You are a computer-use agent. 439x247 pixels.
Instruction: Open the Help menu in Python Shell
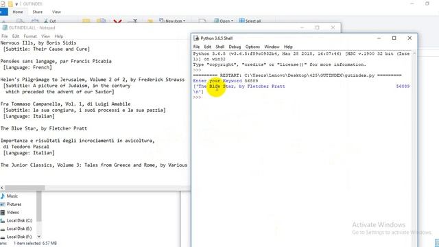(x=288, y=47)
